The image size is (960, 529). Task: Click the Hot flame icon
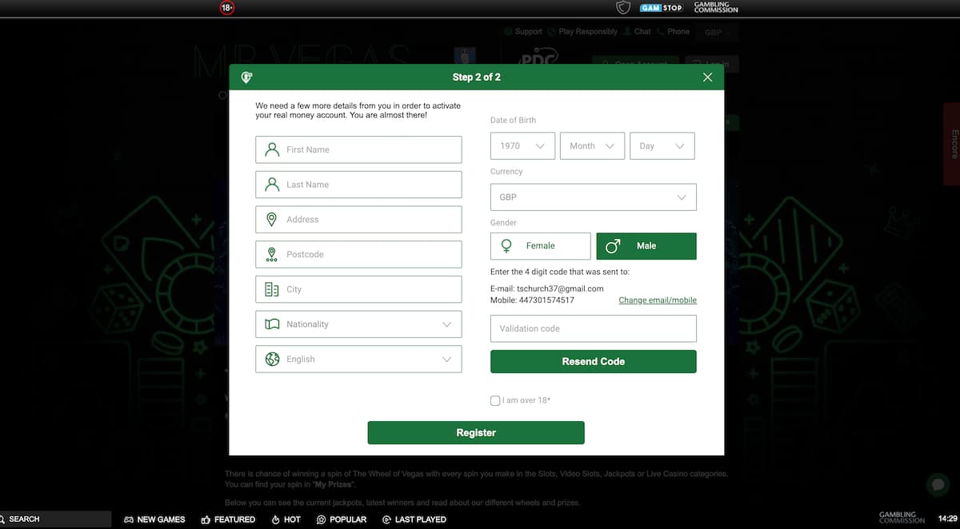(276, 519)
